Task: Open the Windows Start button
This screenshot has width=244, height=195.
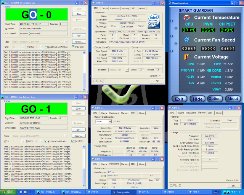Action: click(8, 192)
